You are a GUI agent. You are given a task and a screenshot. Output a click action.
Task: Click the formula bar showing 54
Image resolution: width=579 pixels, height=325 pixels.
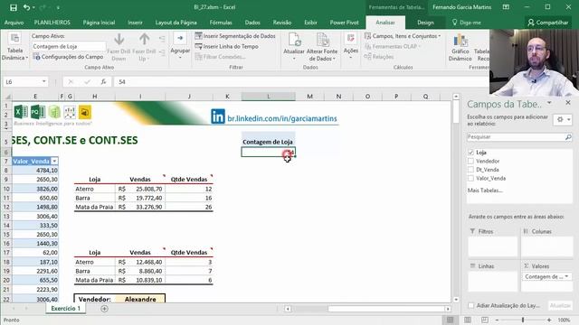pyautogui.click(x=301, y=82)
